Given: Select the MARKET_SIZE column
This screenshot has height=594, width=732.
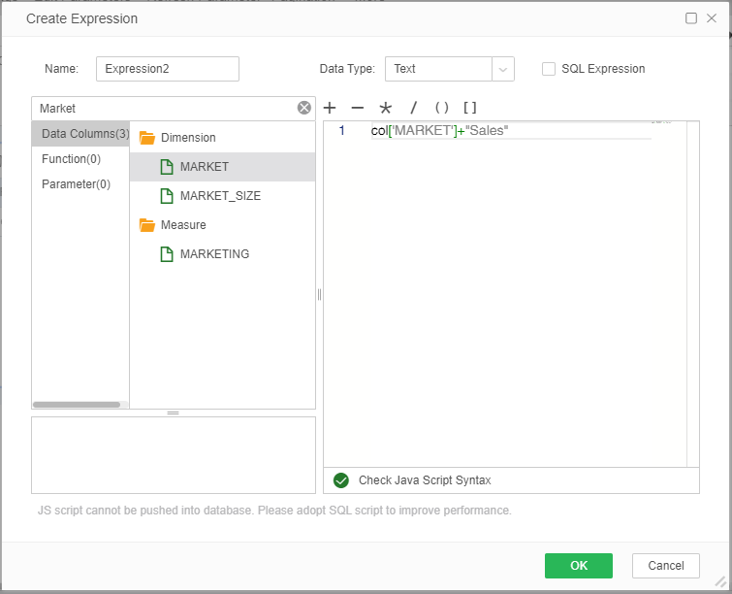Looking at the screenshot, I should (220, 196).
